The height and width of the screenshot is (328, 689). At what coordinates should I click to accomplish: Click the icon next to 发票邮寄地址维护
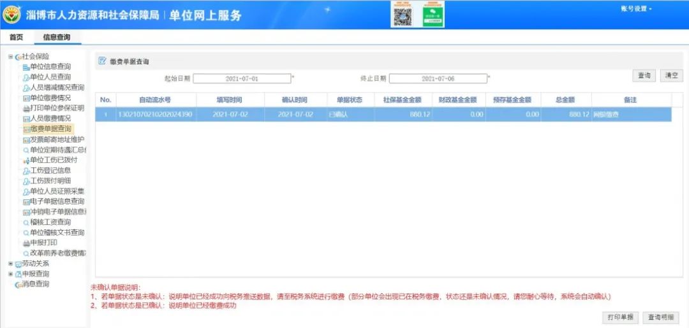[26, 139]
